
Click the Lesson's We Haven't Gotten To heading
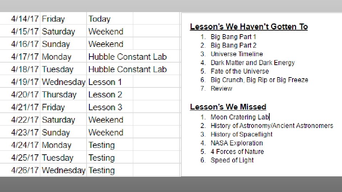point(249,27)
